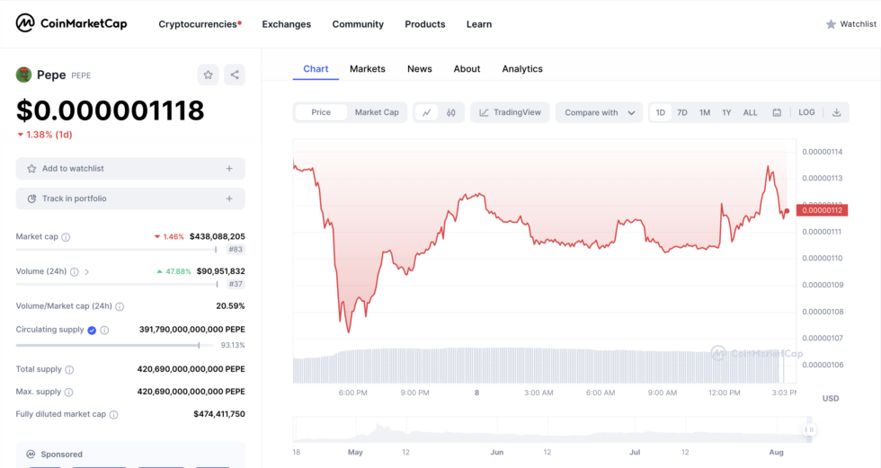
Task: Select the line chart type icon
Action: [x=426, y=112]
